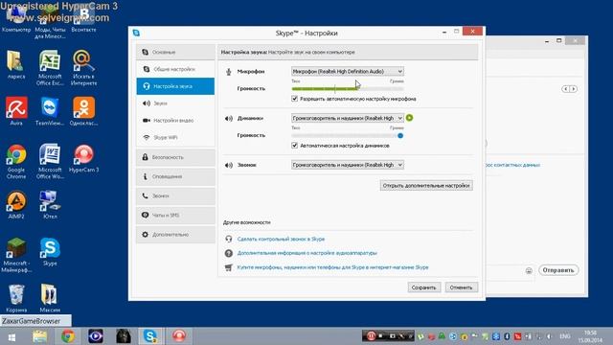Open the Корзина recycle bin

point(16,298)
